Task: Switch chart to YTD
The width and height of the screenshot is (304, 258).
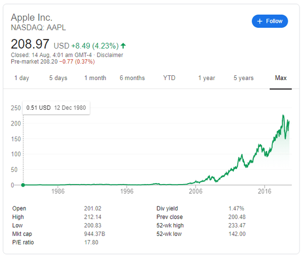Action: (x=169, y=78)
